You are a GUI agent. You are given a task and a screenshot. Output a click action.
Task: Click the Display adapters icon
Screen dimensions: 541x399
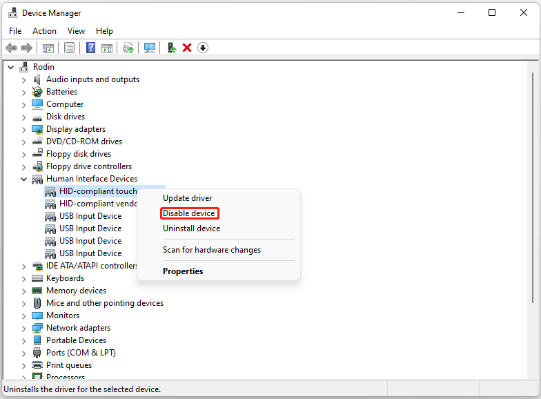click(37, 129)
